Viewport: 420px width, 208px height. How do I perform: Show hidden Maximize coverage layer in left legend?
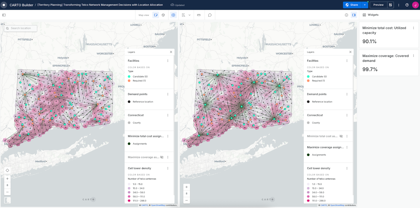click(x=162, y=157)
